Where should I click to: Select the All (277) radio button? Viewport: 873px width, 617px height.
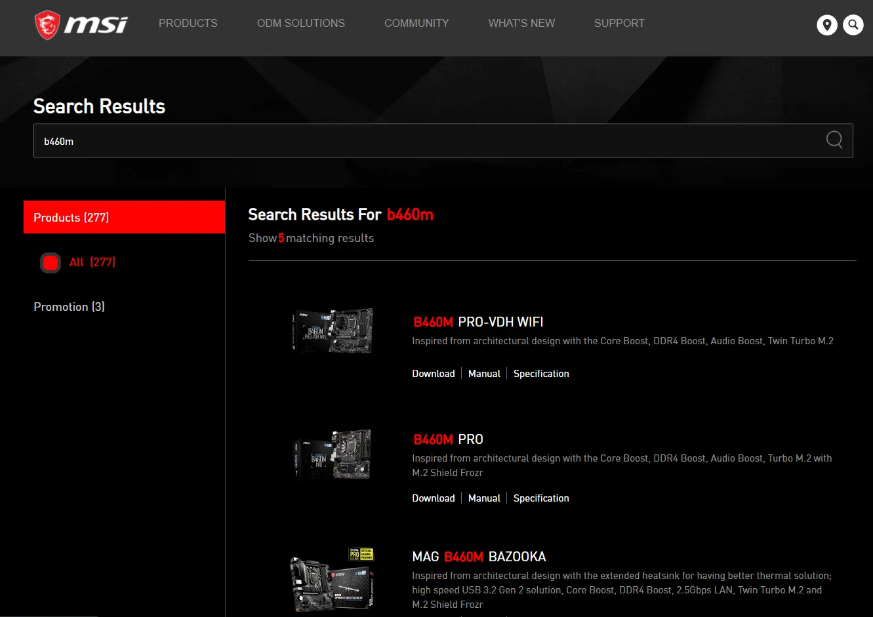click(51, 263)
